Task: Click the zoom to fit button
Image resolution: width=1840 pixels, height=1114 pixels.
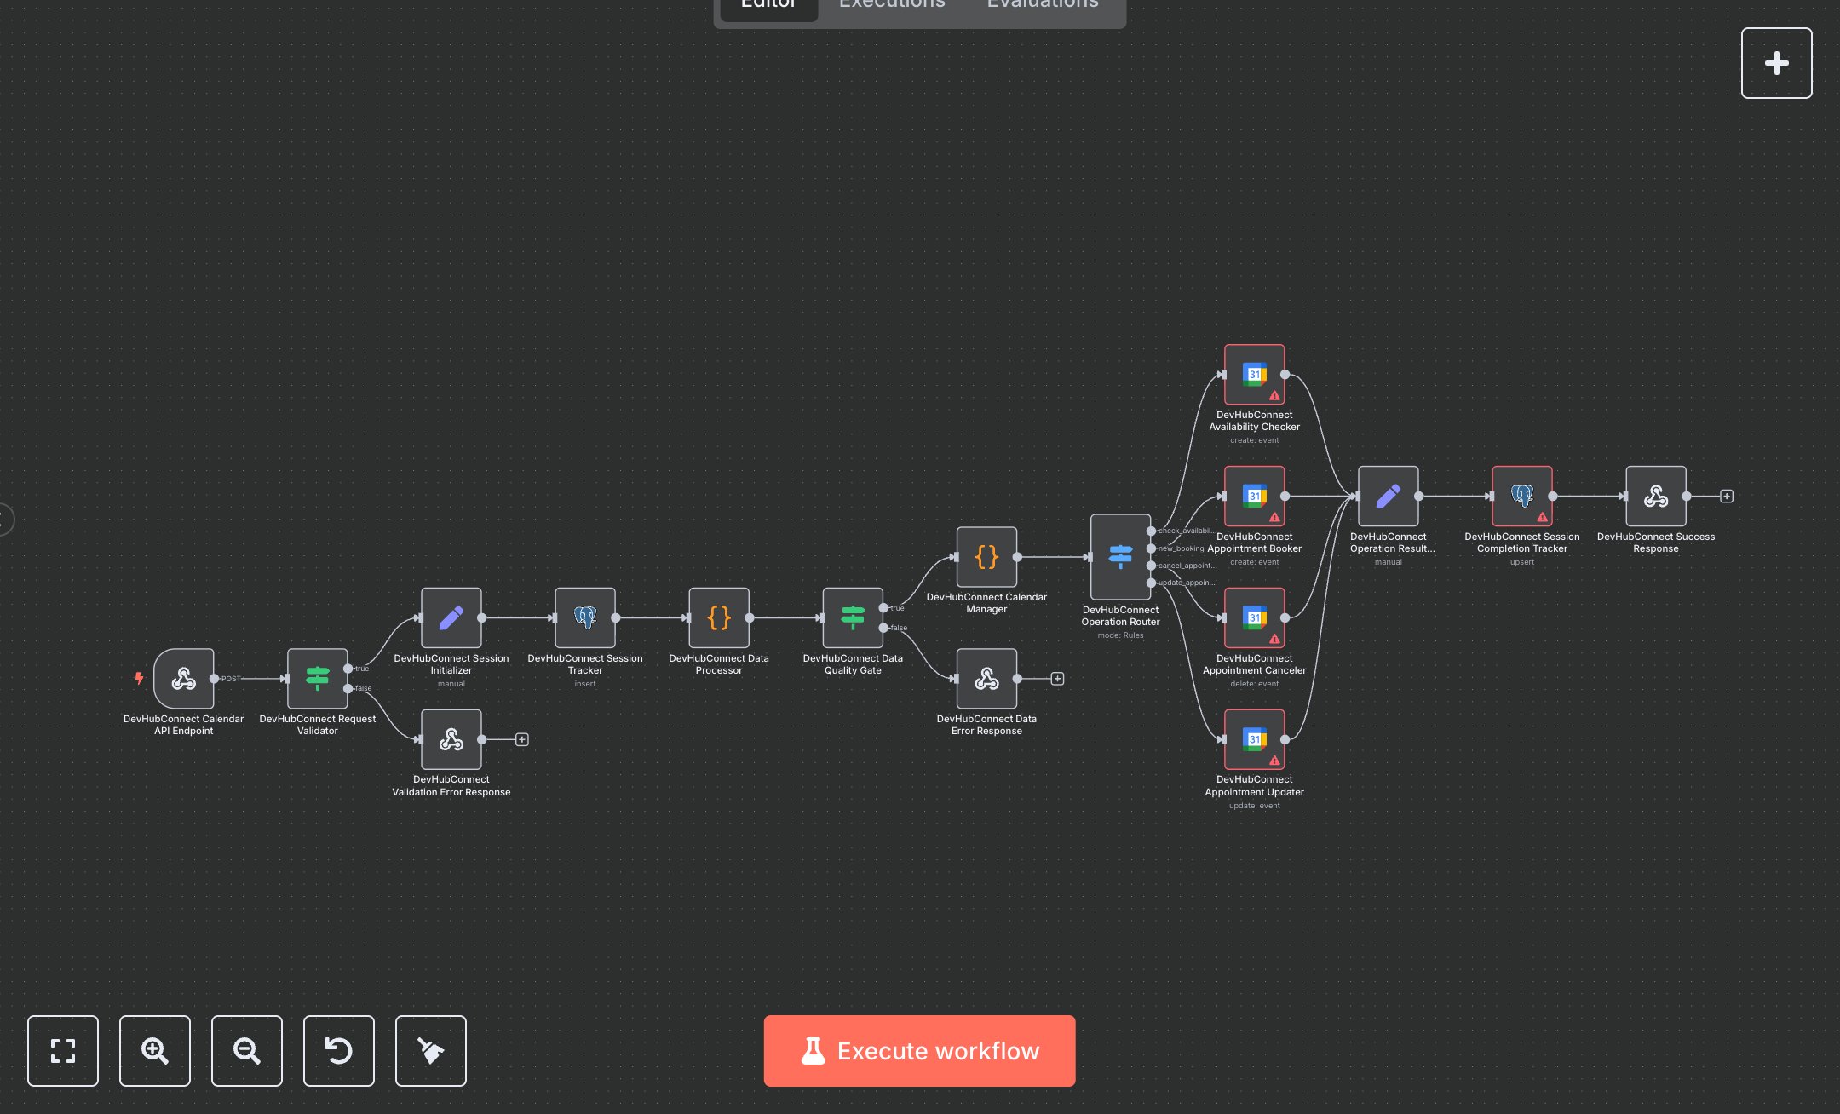Action: click(x=63, y=1051)
